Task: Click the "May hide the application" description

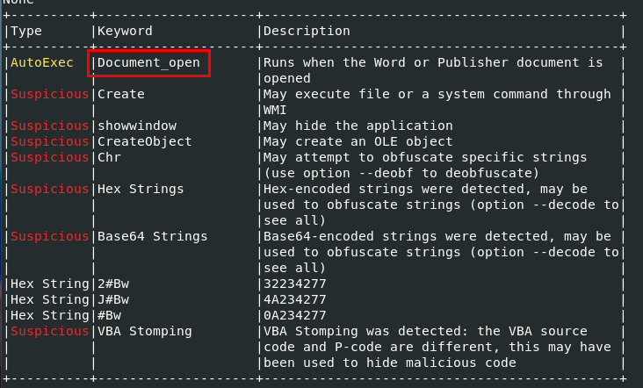Action: coord(358,126)
